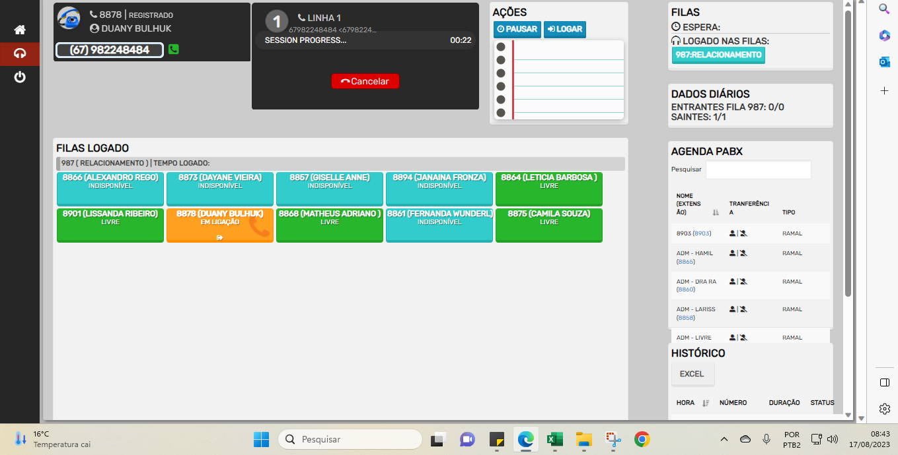The image size is (898, 455).
Task: Select agent card 8894 (JANAINA FRONZA)
Action: [439, 189]
